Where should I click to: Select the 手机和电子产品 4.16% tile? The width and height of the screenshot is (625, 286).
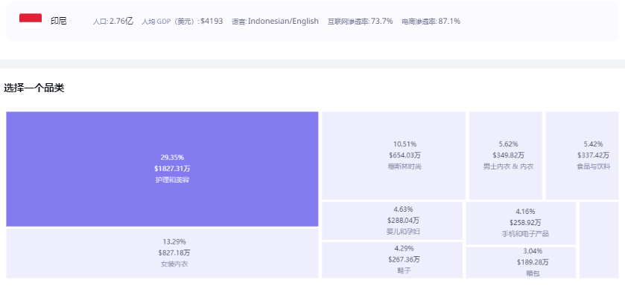521,223
